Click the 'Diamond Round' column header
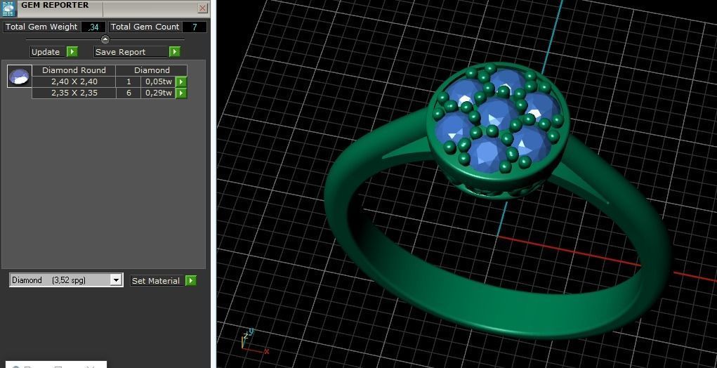 (x=74, y=70)
